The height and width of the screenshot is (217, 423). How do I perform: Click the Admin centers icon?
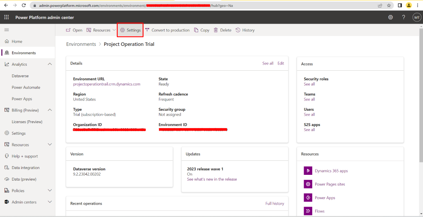pyautogui.click(x=7, y=202)
